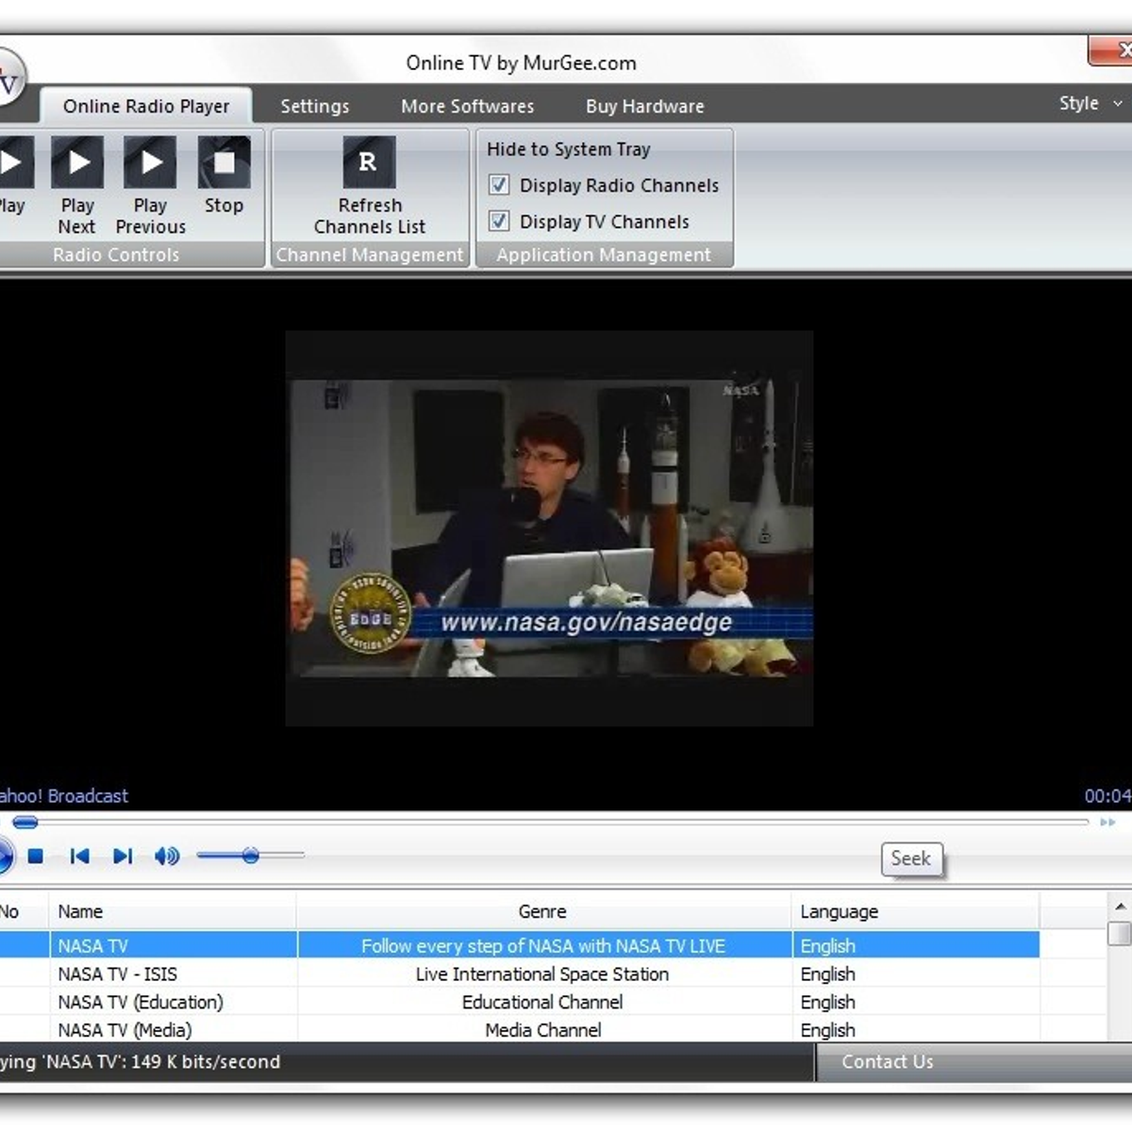The image size is (1132, 1132).
Task: Adjust the volume slider
Action: pos(250,856)
